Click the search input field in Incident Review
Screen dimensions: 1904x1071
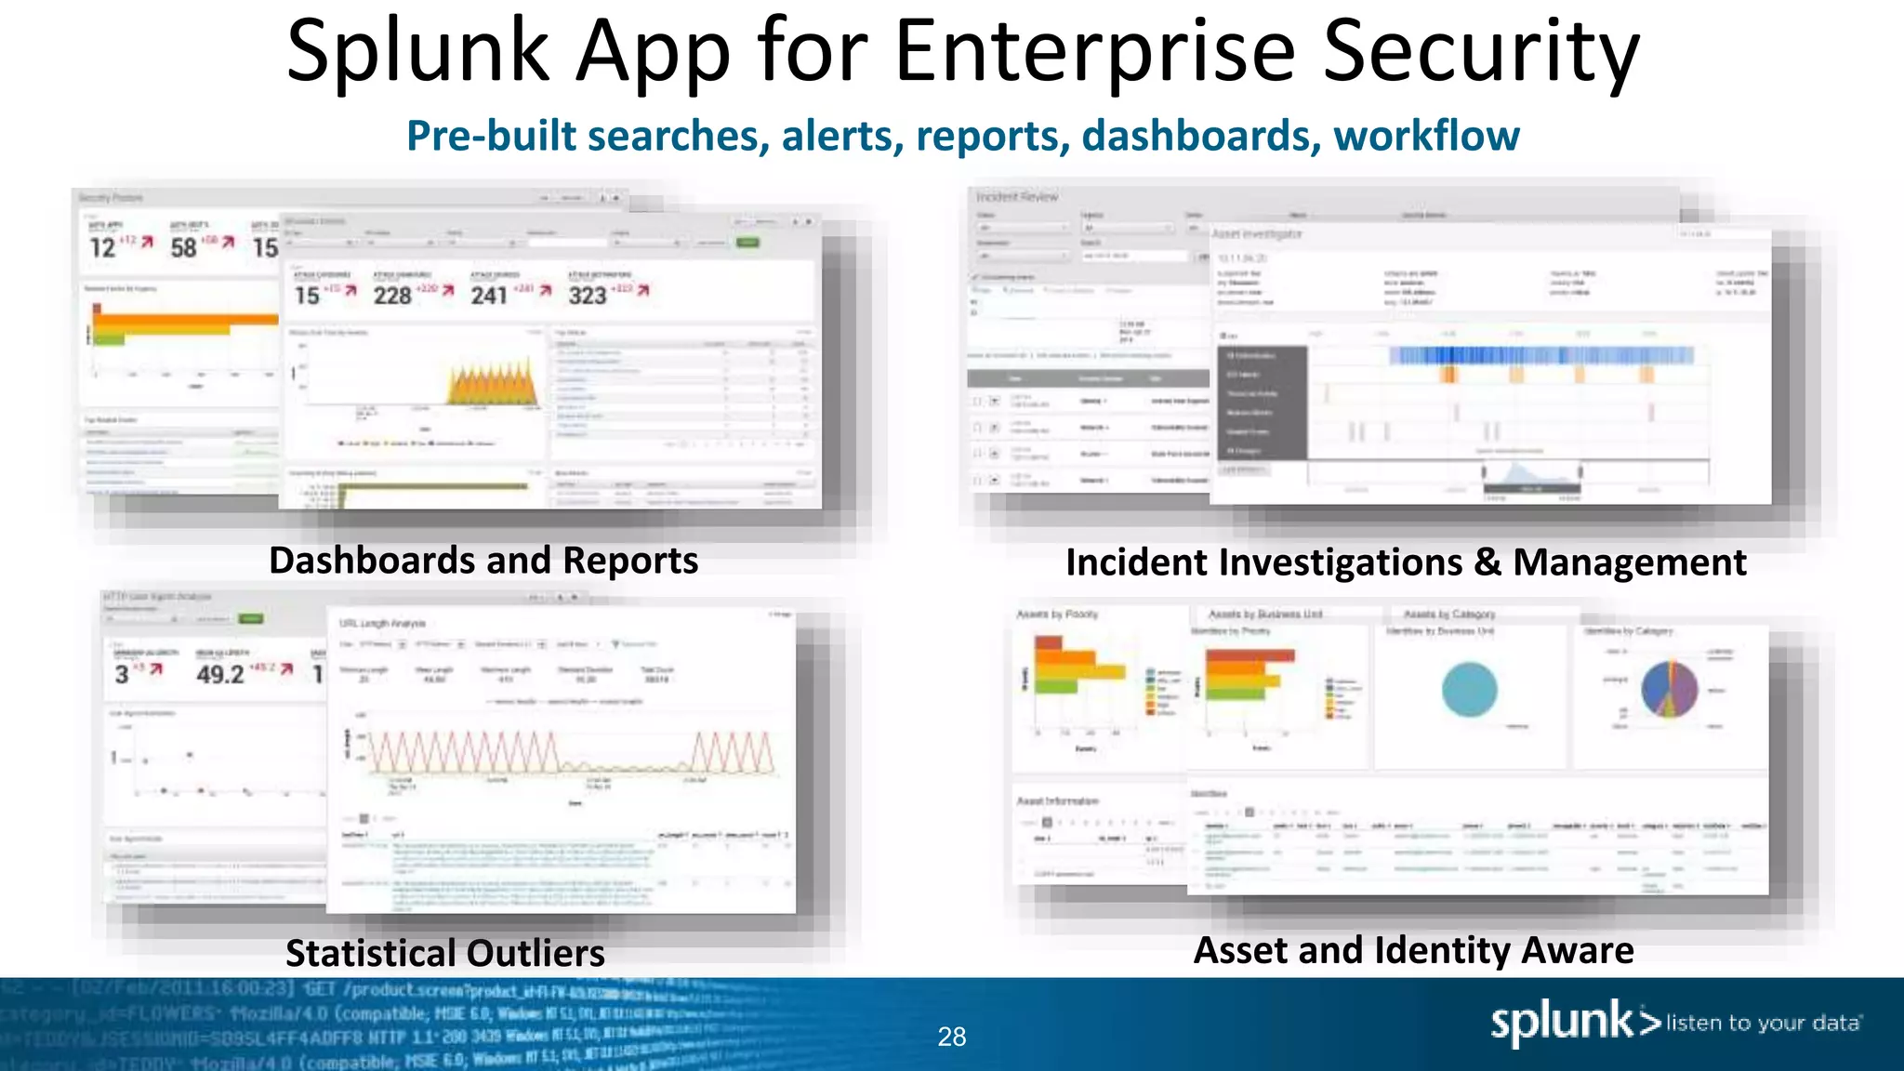(1134, 256)
